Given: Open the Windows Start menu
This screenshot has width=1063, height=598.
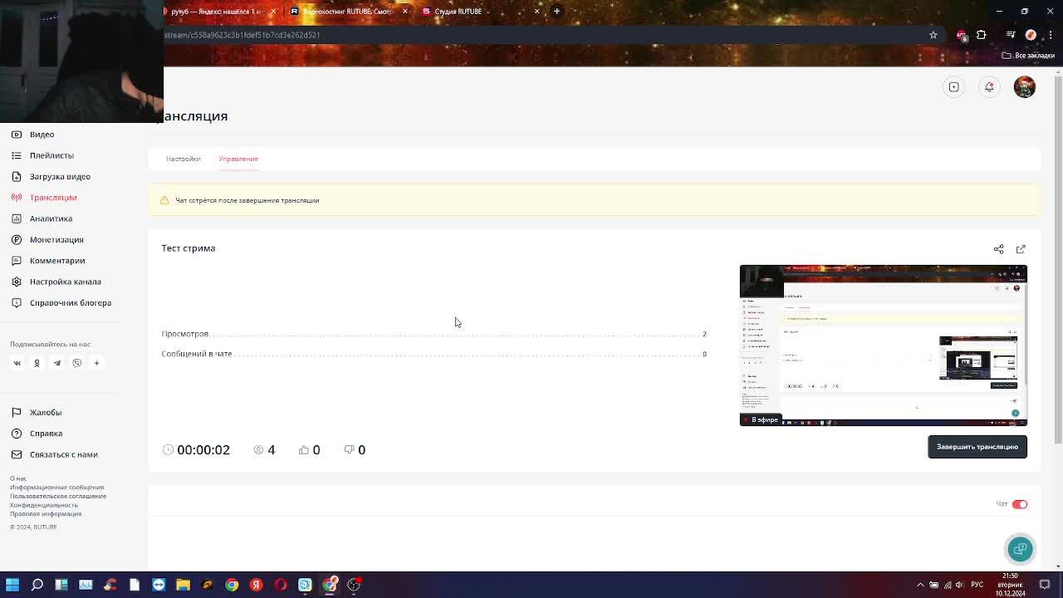Looking at the screenshot, I should 12,585.
